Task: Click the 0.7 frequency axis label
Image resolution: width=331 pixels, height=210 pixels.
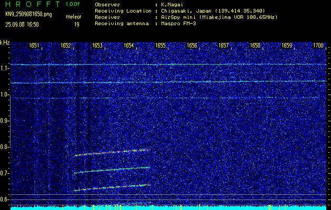Action: pos(4,173)
